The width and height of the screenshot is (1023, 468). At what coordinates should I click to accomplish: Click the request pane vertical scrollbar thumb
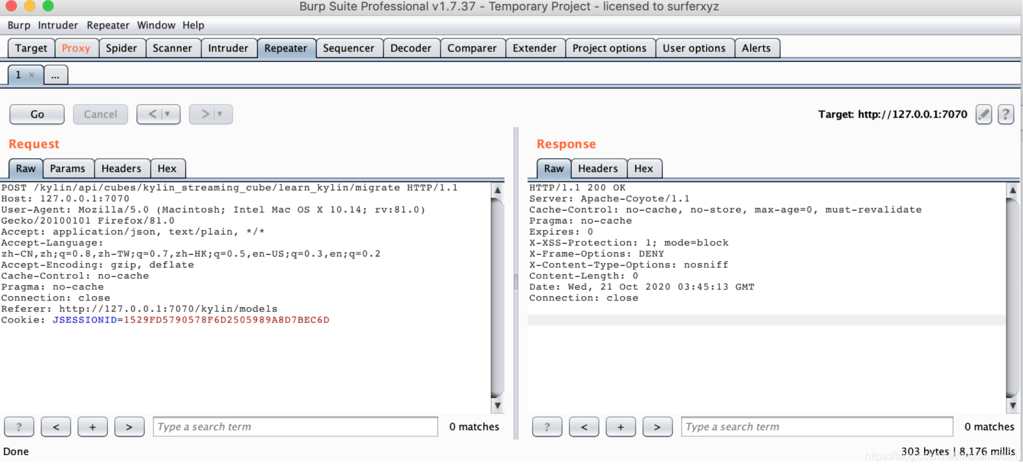click(x=497, y=297)
